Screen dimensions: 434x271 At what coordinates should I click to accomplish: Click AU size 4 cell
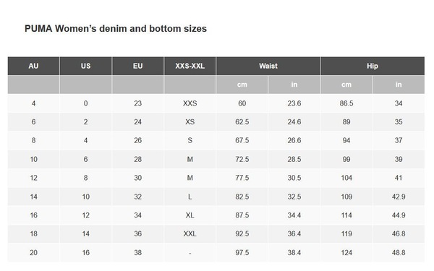(33, 103)
